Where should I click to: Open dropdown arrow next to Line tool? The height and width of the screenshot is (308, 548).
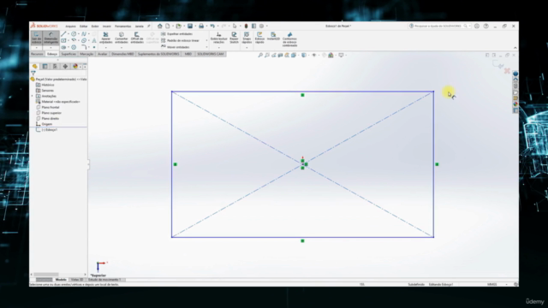pyautogui.click(x=68, y=34)
